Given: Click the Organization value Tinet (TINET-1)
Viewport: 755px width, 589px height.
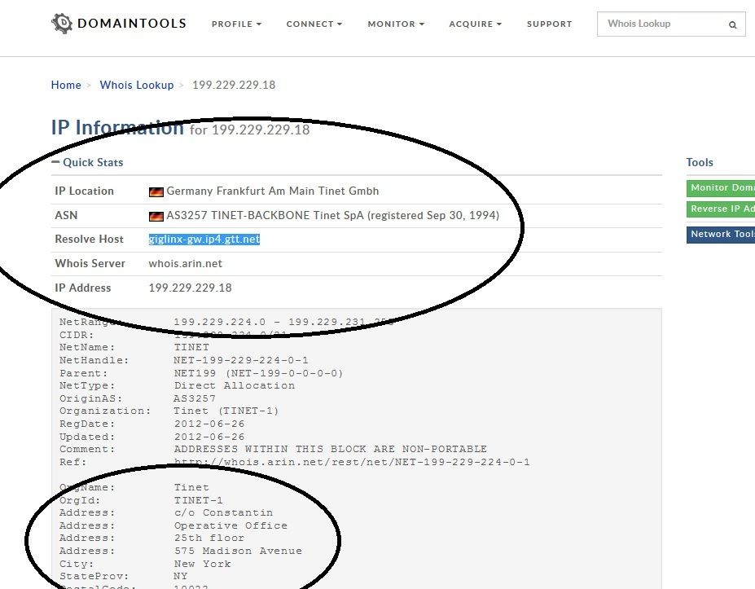Looking at the screenshot, I should (226, 411).
